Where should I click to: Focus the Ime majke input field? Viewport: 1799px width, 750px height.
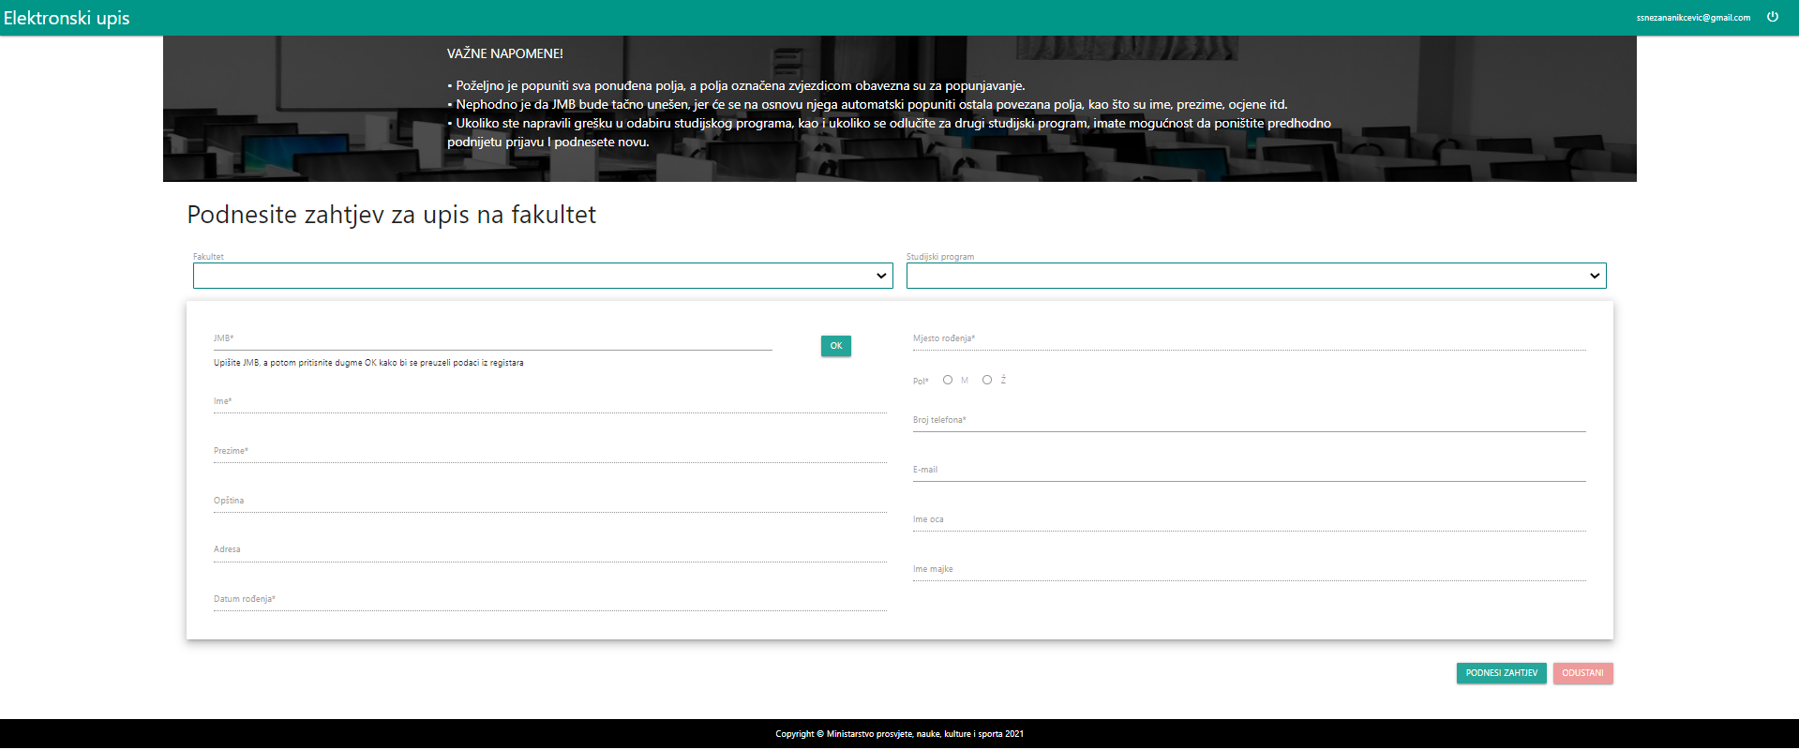(x=1250, y=571)
